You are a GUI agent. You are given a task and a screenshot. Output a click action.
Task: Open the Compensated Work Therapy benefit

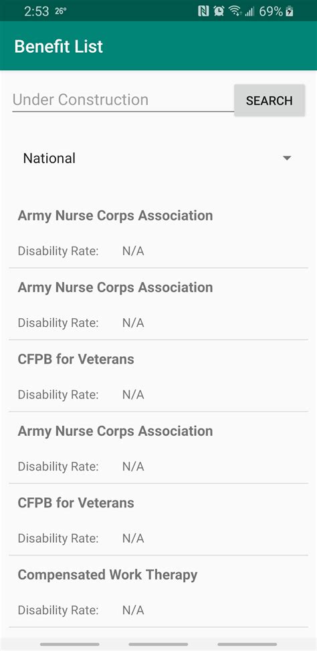[158, 592]
